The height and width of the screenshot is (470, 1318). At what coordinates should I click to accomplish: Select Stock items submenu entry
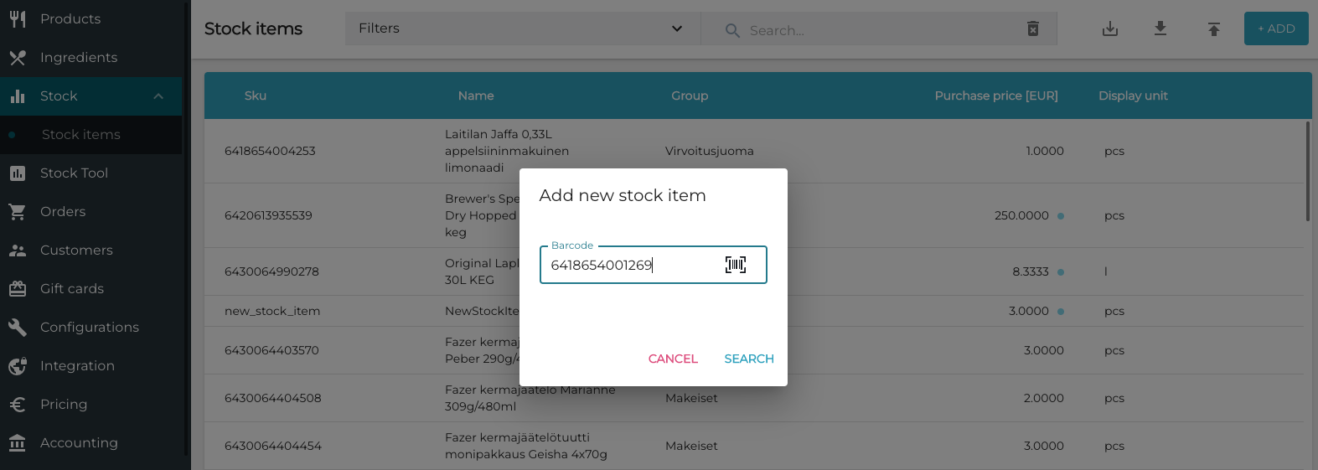click(81, 135)
